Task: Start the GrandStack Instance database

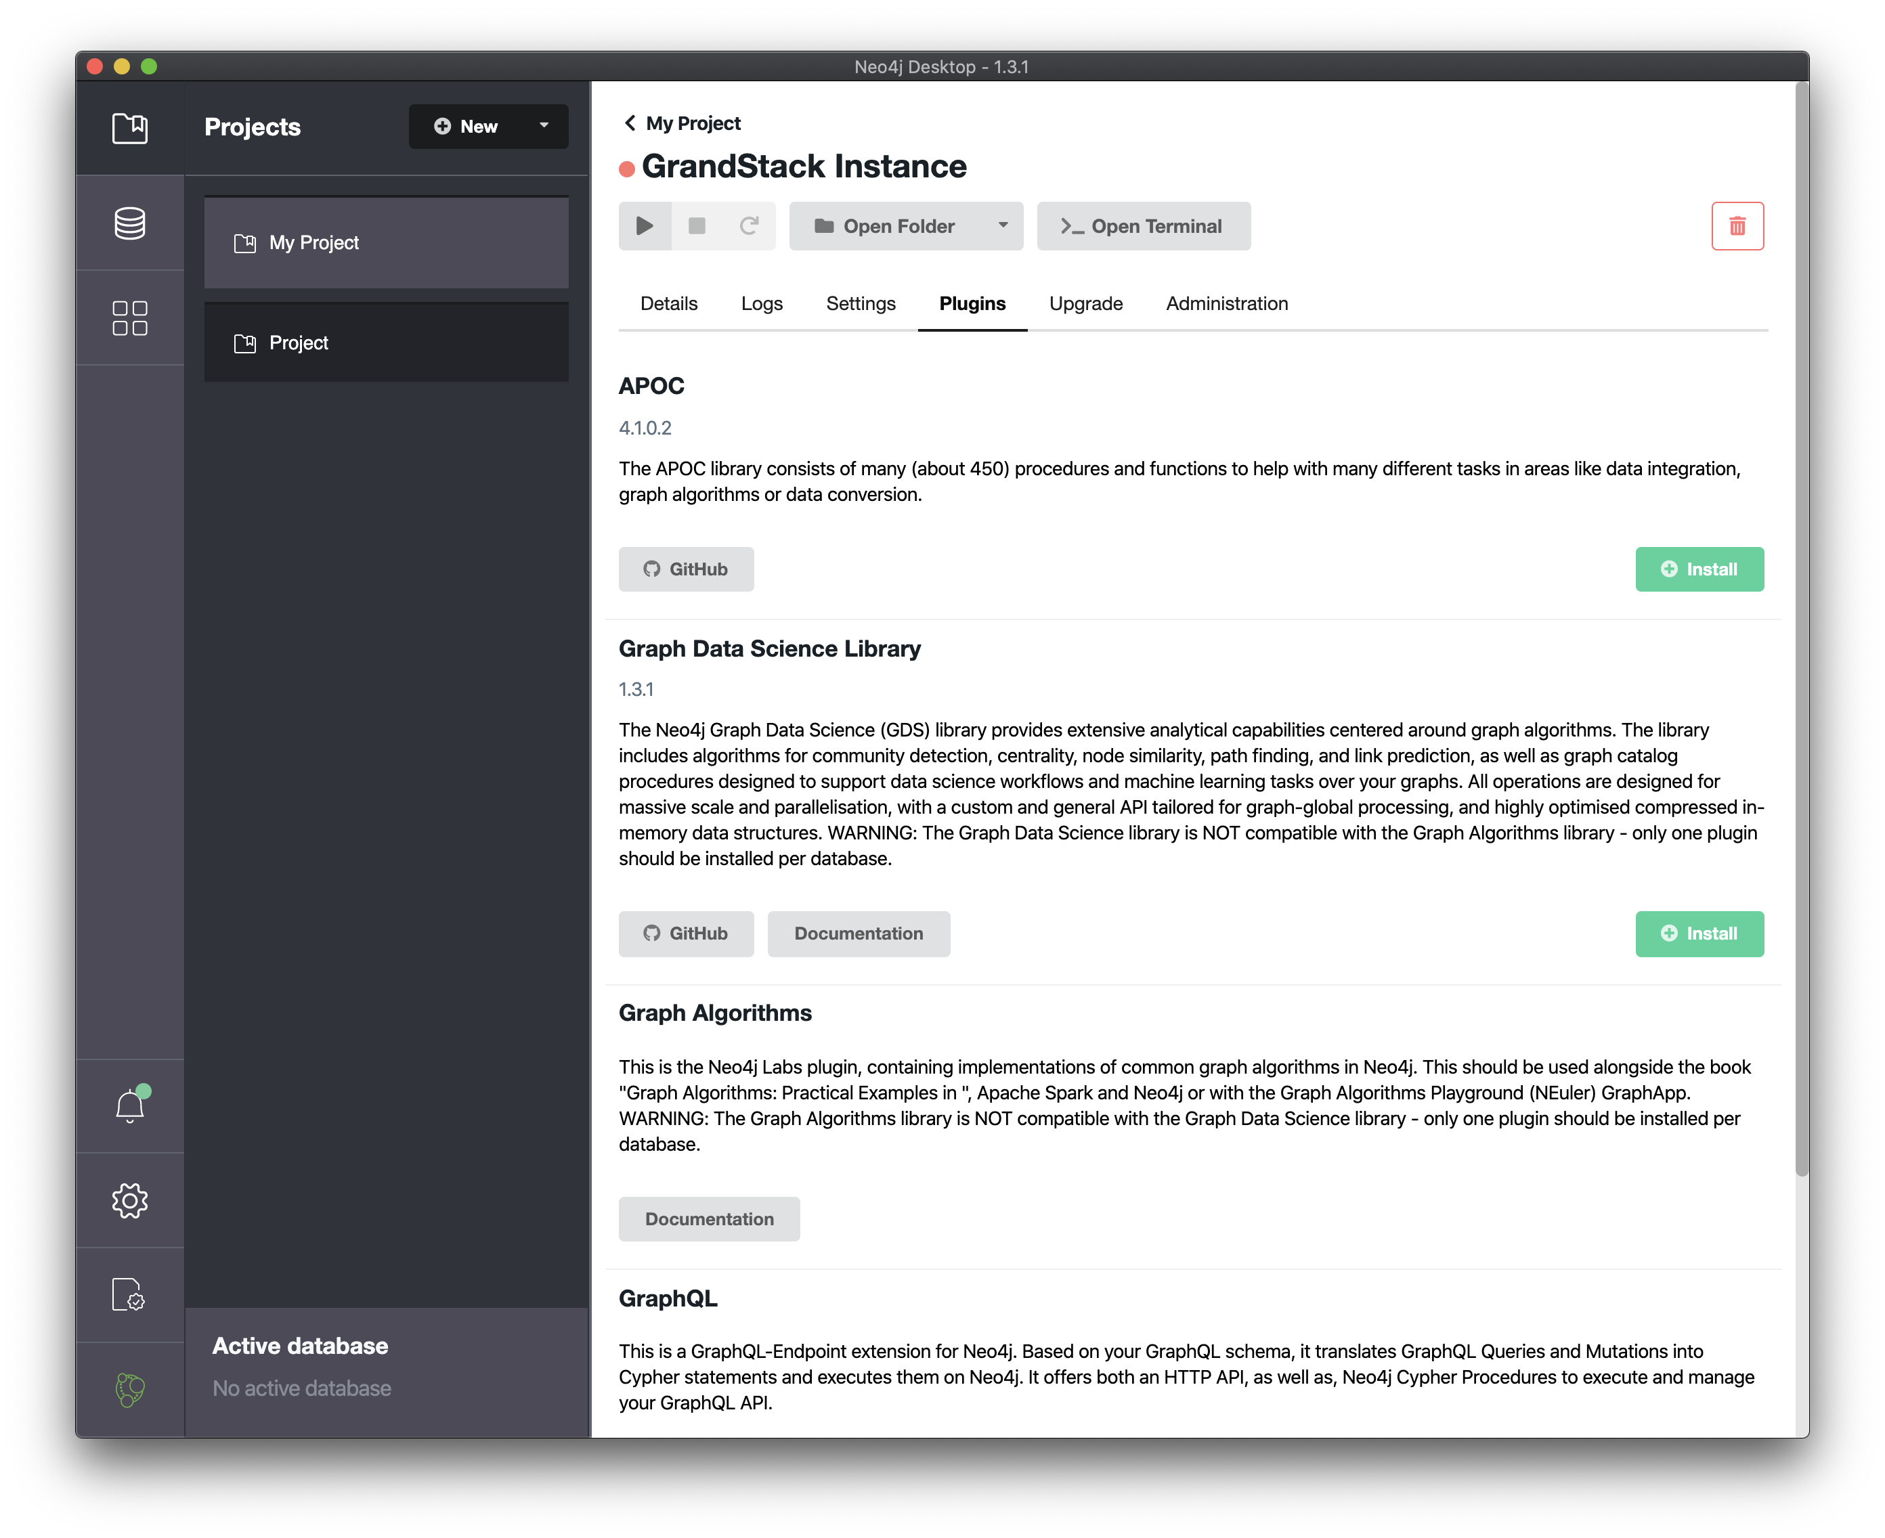Action: [x=645, y=226]
